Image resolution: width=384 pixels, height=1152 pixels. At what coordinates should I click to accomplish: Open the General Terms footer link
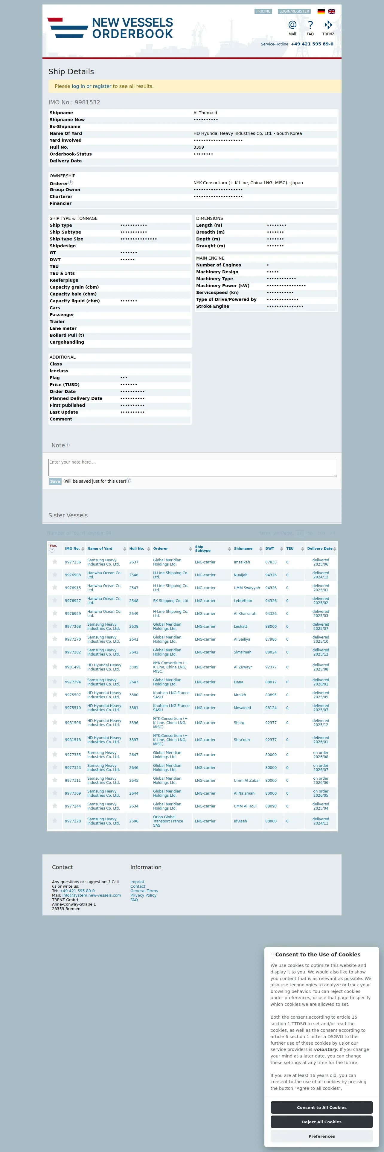pyautogui.click(x=144, y=891)
